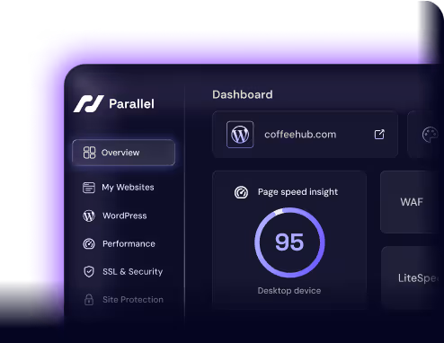Screen dimensions: 444x343
Task: Select the Overview grid icon
Action: pyautogui.click(x=89, y=153)
